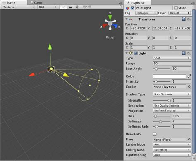
Task: Open Flare object picker circle
Action: pos(189,139)
